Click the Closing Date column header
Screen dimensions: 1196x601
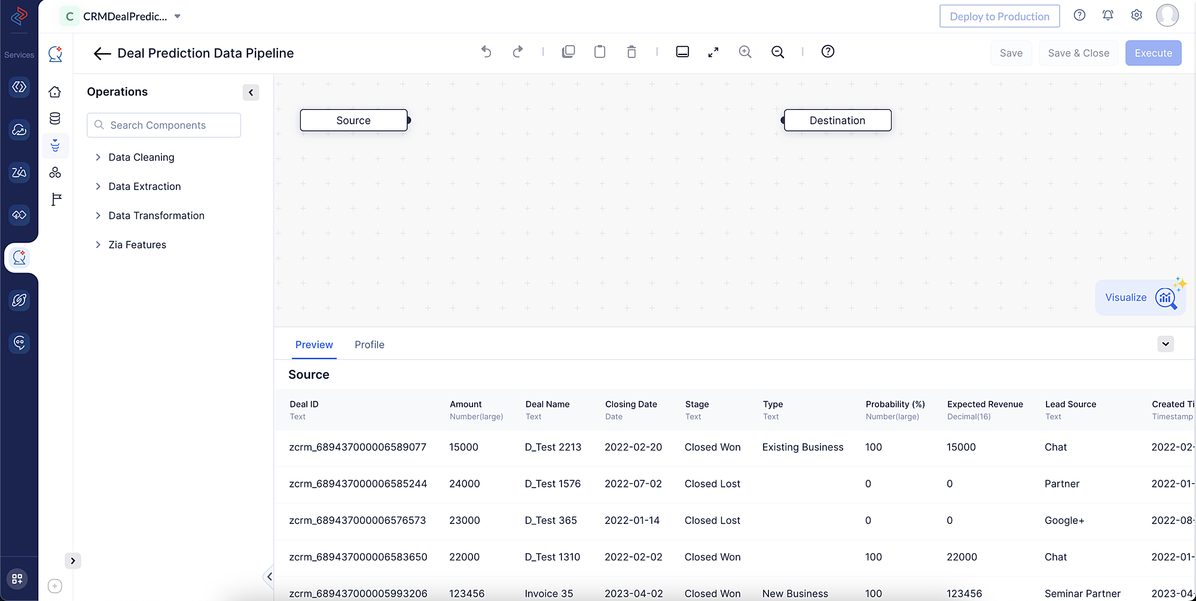pos(631,404)
